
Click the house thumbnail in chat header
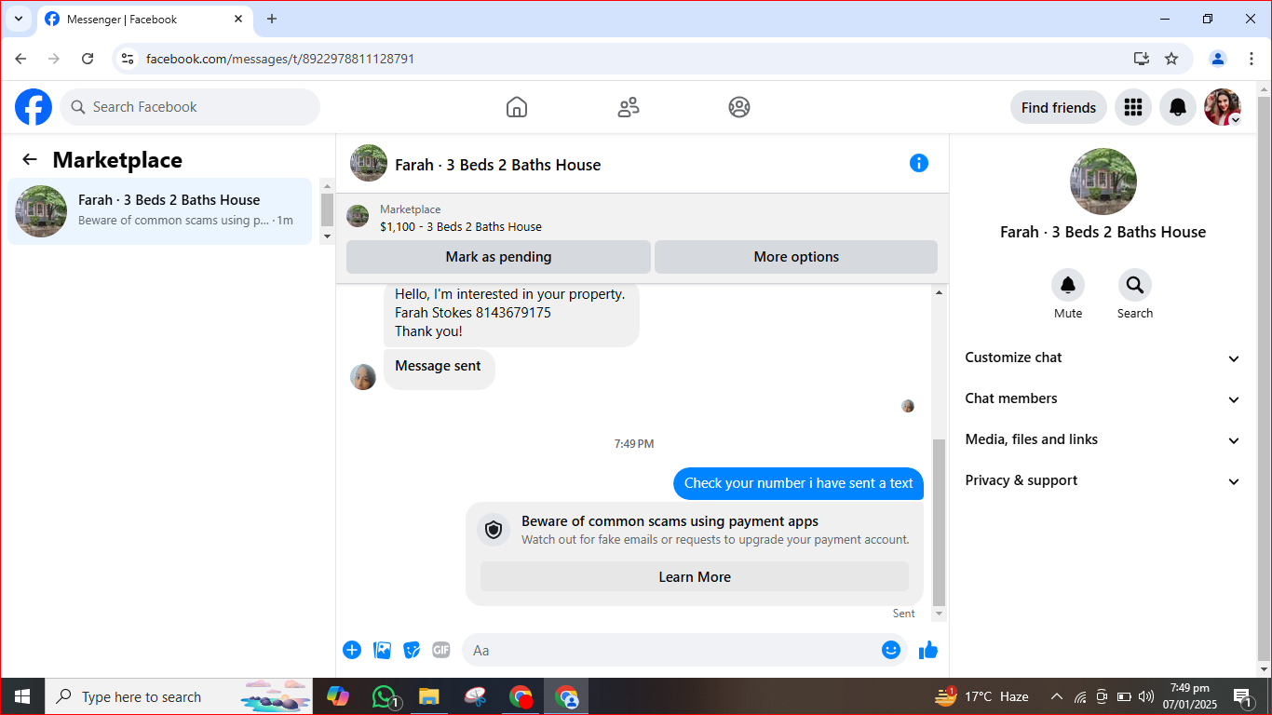pos(369,163)
